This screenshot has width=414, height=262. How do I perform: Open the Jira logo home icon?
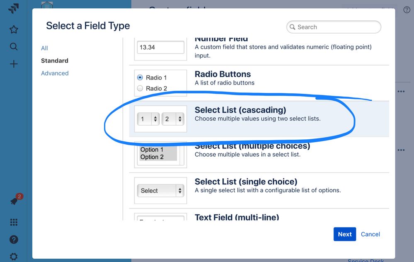point(13,8)
